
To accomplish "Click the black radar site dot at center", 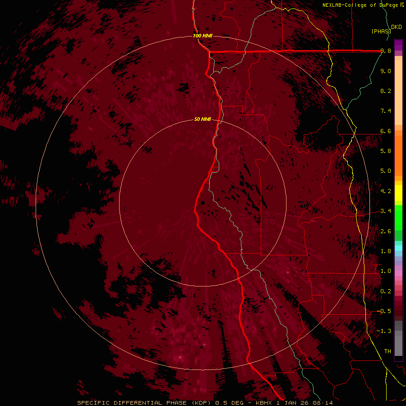I will pos(203,203).
